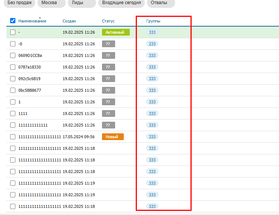The image size is (279, 215).
Task: Open the "Входящие сегодня" tab
Action: tap(121, 3)
